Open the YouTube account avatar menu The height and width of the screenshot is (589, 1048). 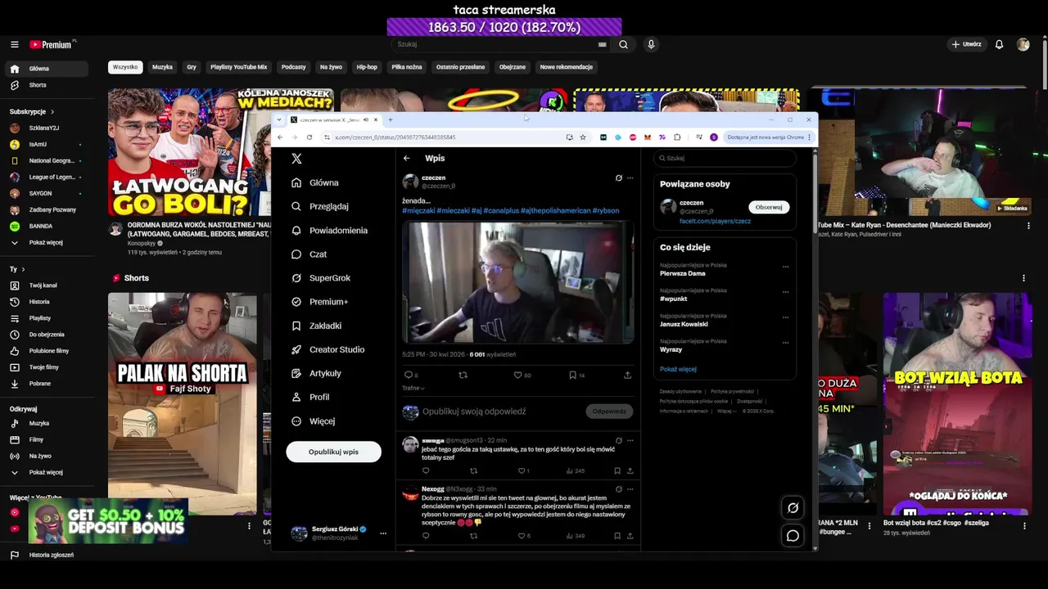1023,44
